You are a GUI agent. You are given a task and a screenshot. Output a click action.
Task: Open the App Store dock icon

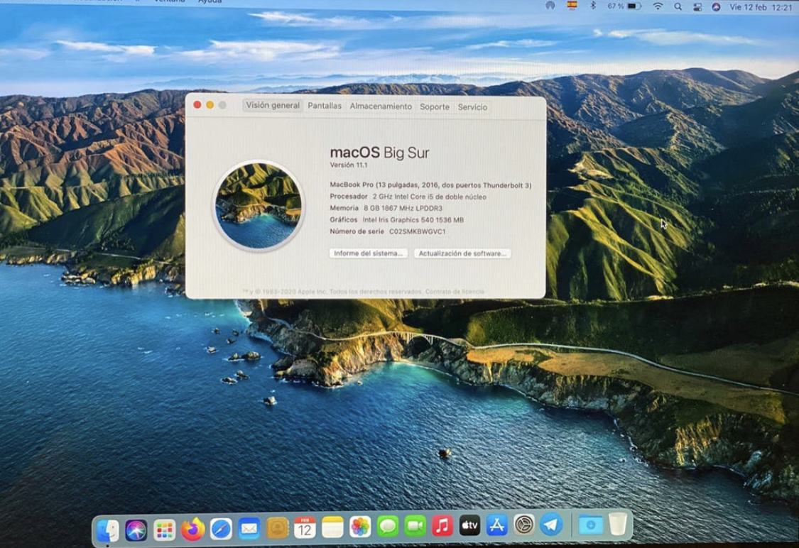point(496,526)
